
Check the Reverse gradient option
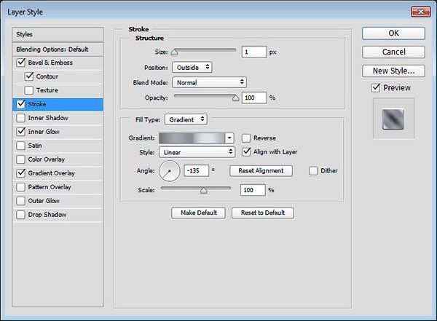tap(246, 138)
